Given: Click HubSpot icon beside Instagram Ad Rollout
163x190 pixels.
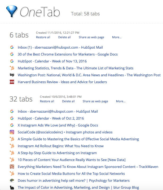Looking at the screenshot, I should click(12, 146).
